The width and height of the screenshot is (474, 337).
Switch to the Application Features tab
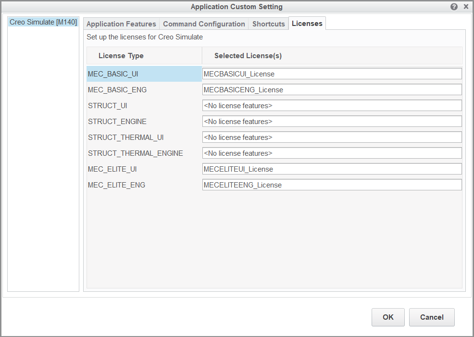[x=121, y=24]
